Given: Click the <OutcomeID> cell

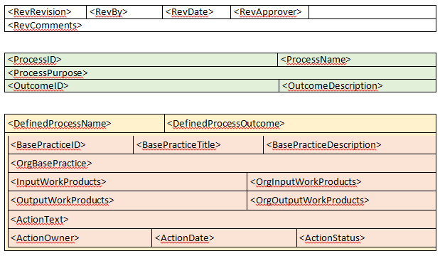Looking at the screenshot, I should click(x=141, y=86).
